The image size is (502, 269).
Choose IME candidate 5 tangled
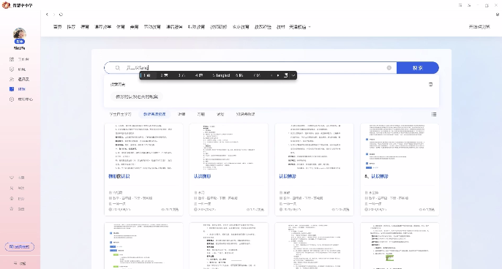pos(221,75)
